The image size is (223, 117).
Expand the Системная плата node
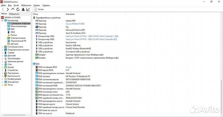coord(2,47)
